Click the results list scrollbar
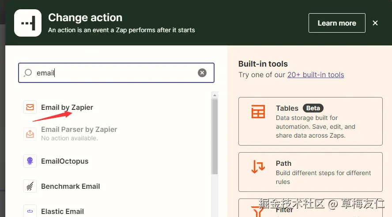Screen dimensions: 392x217 click(x=215, y=137)
